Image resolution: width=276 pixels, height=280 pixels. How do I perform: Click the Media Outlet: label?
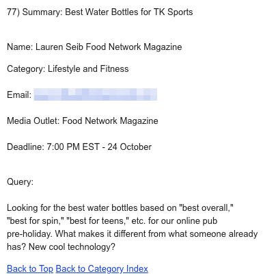point(33,120)
